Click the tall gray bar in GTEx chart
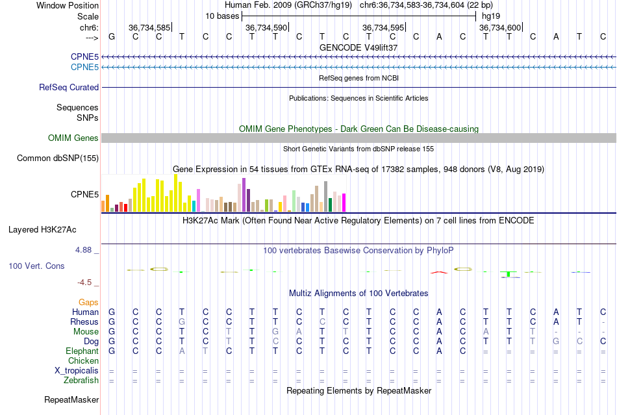The width and height of the screenshot is (617, 415). tap(326, 197)
